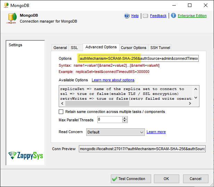Open Learn more about options link
The image size is (214, 187).
pos(113,80)
